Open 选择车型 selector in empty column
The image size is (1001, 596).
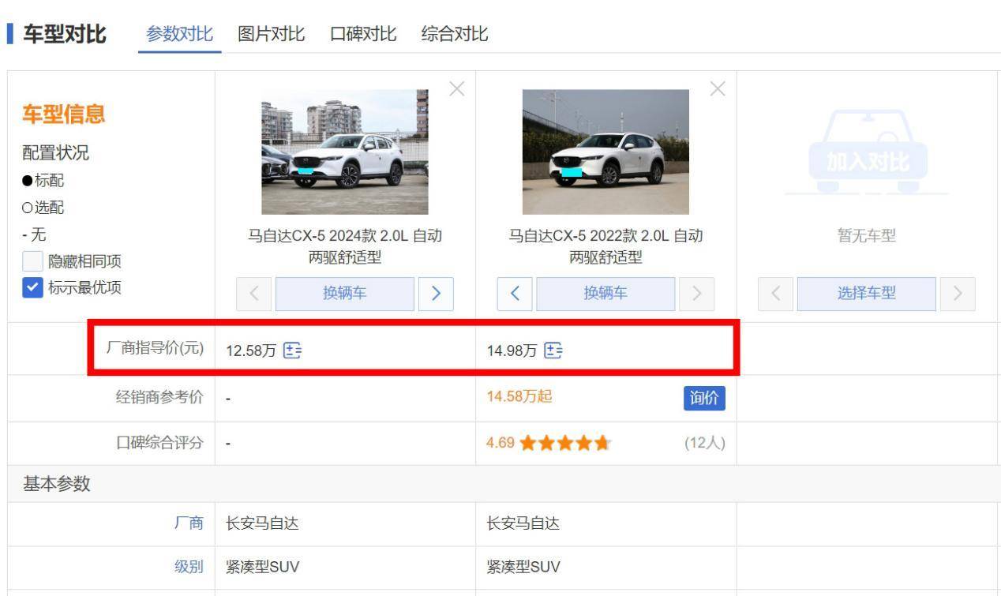(x=866, y=294)
